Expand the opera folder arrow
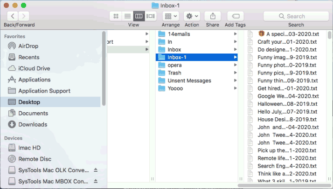333x189 pixels. 236,65
